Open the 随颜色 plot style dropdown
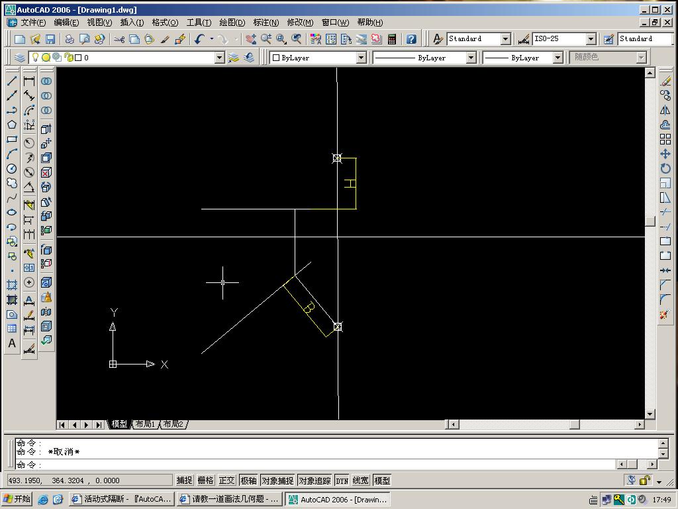The height and width of the screenshot is (509, 678). (641, 58)
